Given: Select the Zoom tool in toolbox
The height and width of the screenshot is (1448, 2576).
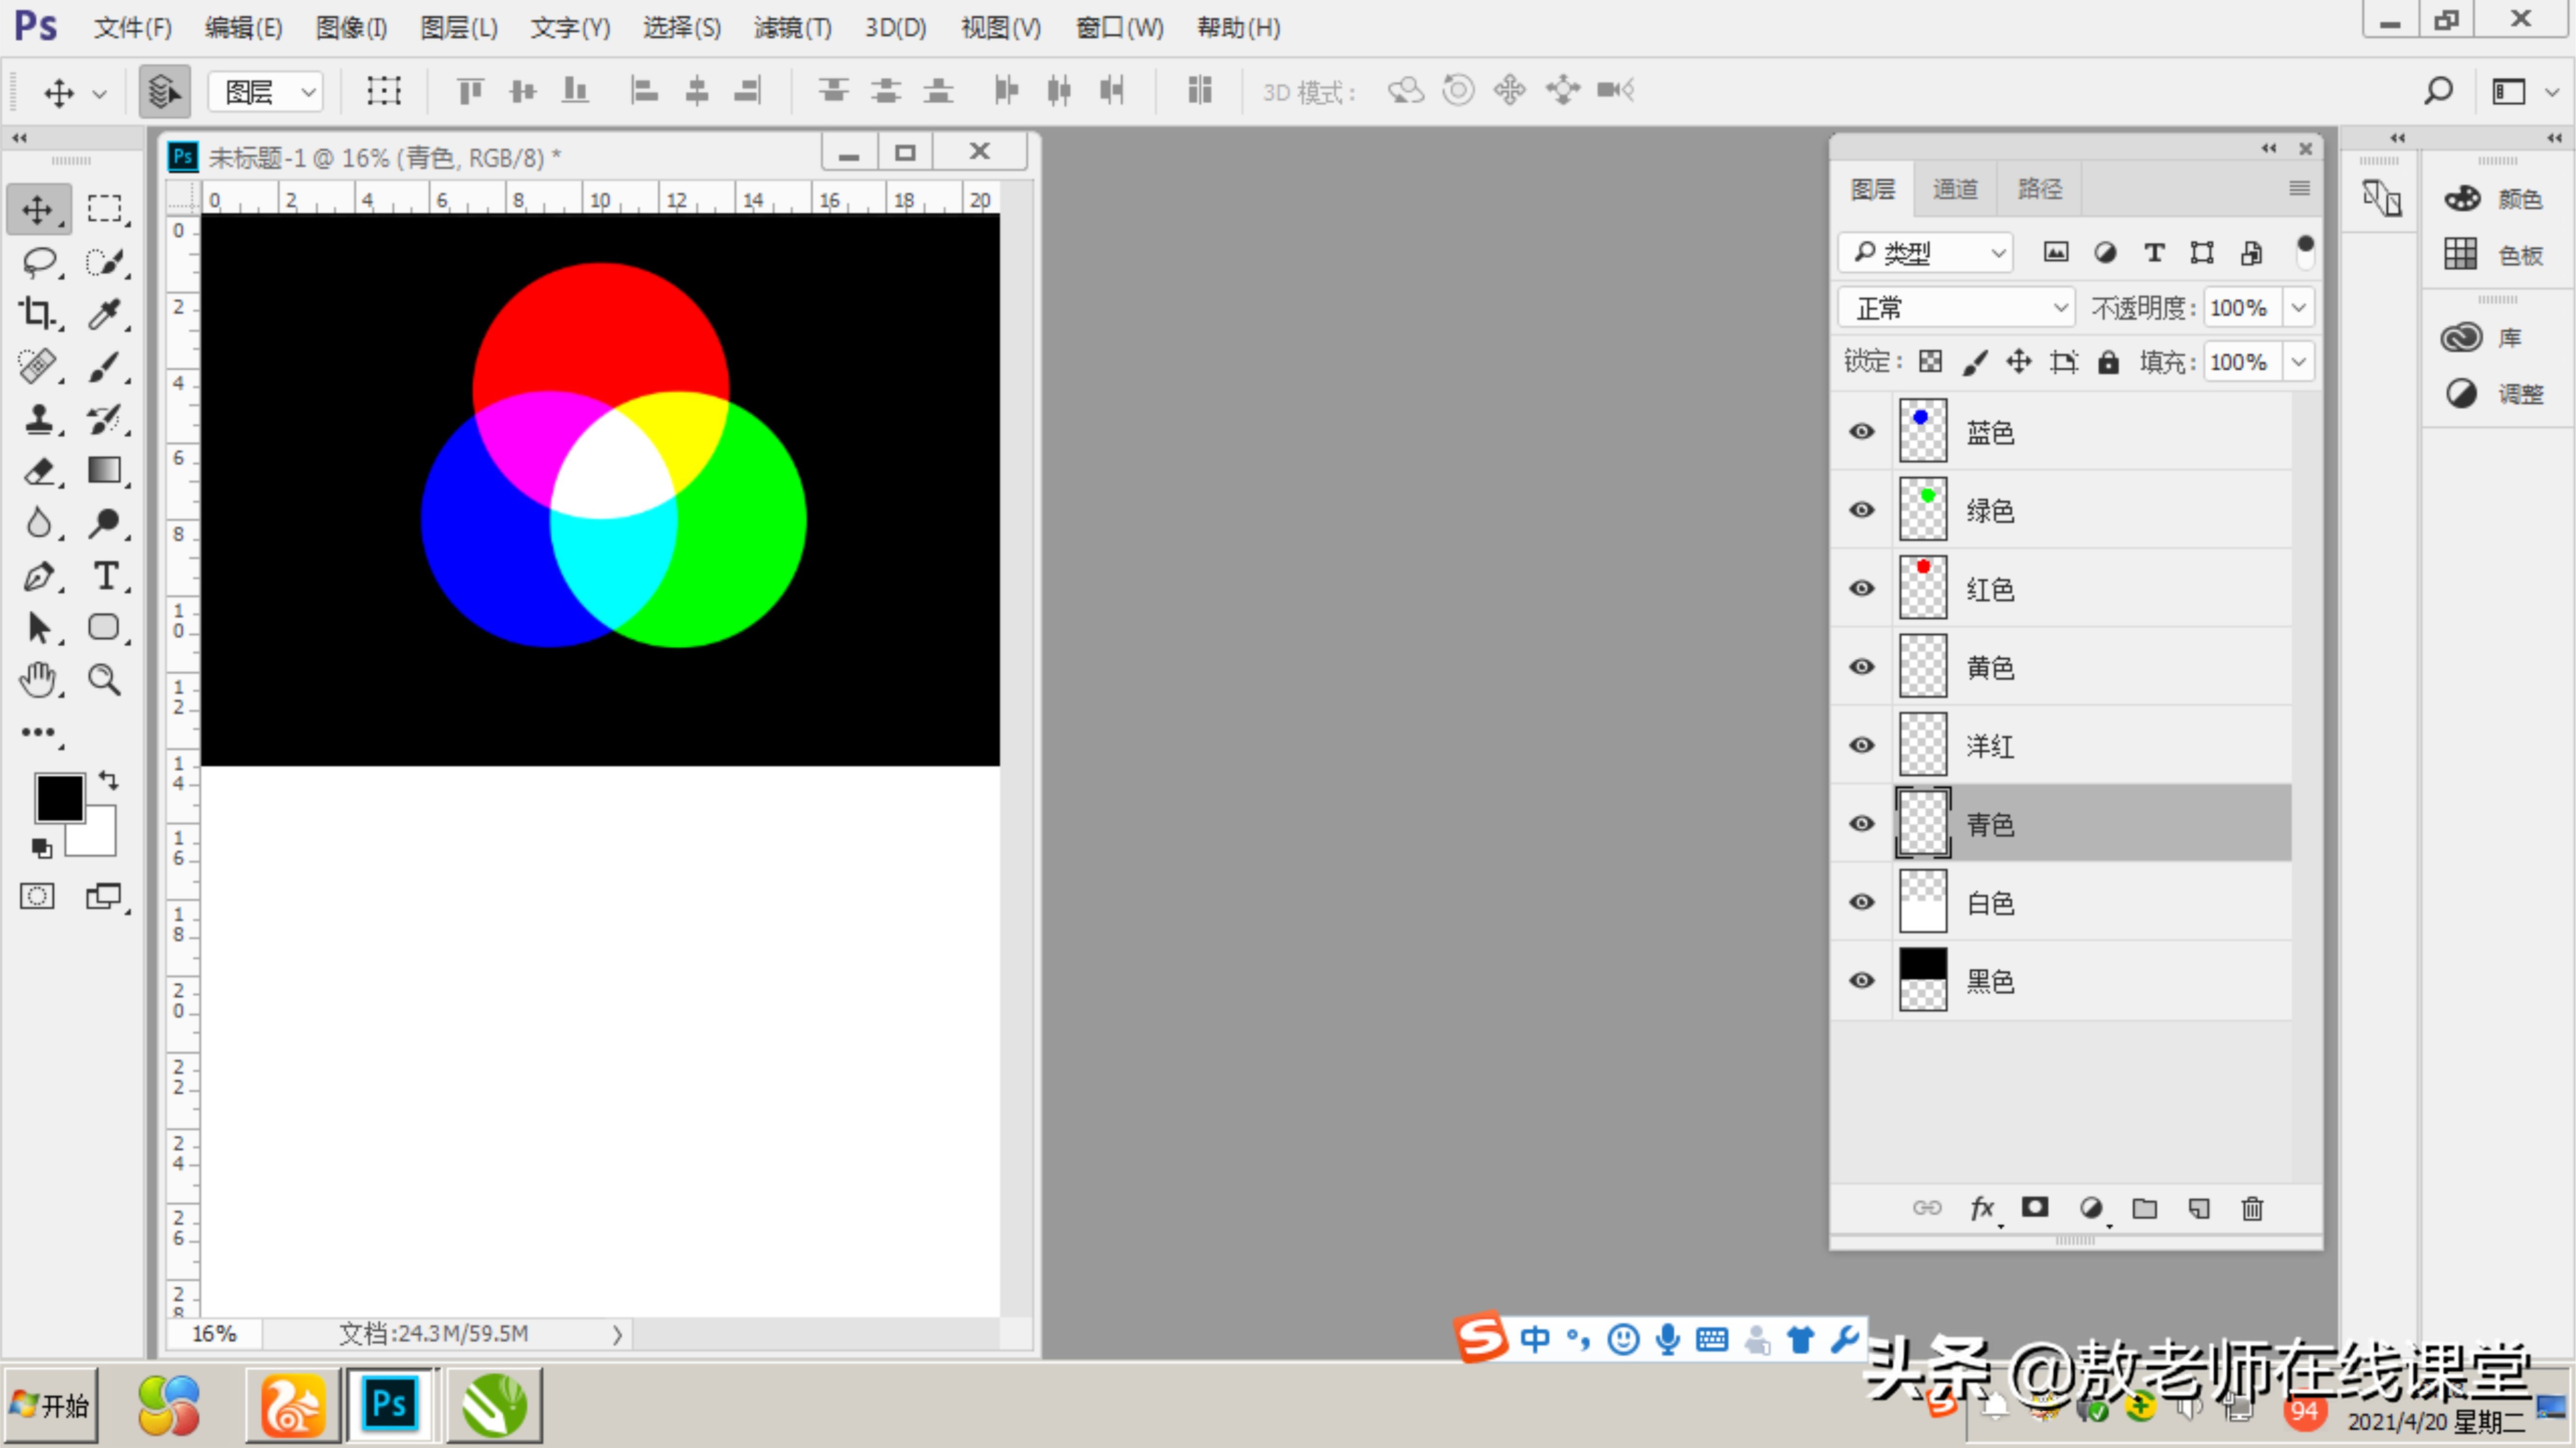Looking at the screenshot, I should [104, 680].
